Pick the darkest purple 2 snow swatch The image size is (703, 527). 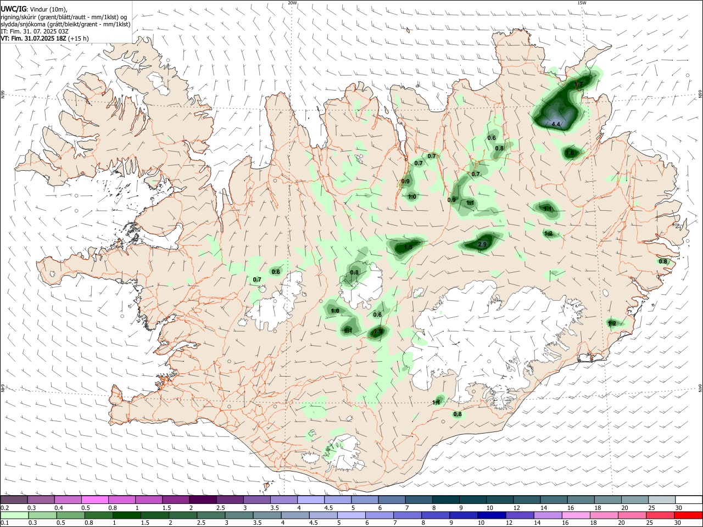tap(203, 500)
